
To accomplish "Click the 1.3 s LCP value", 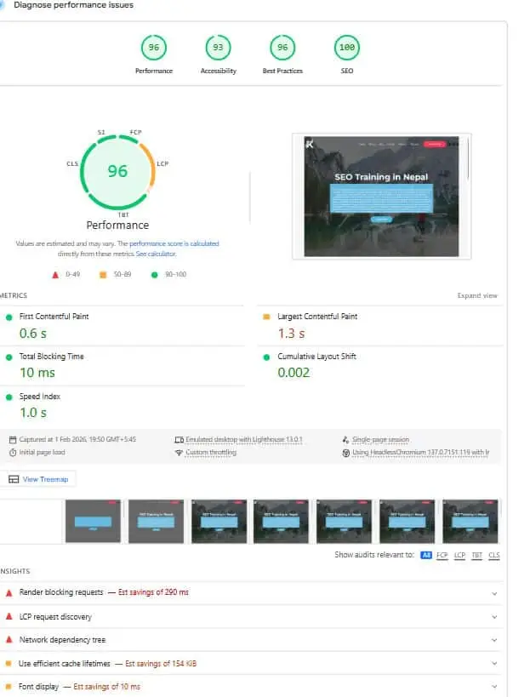I will click(x=292, y=334).
